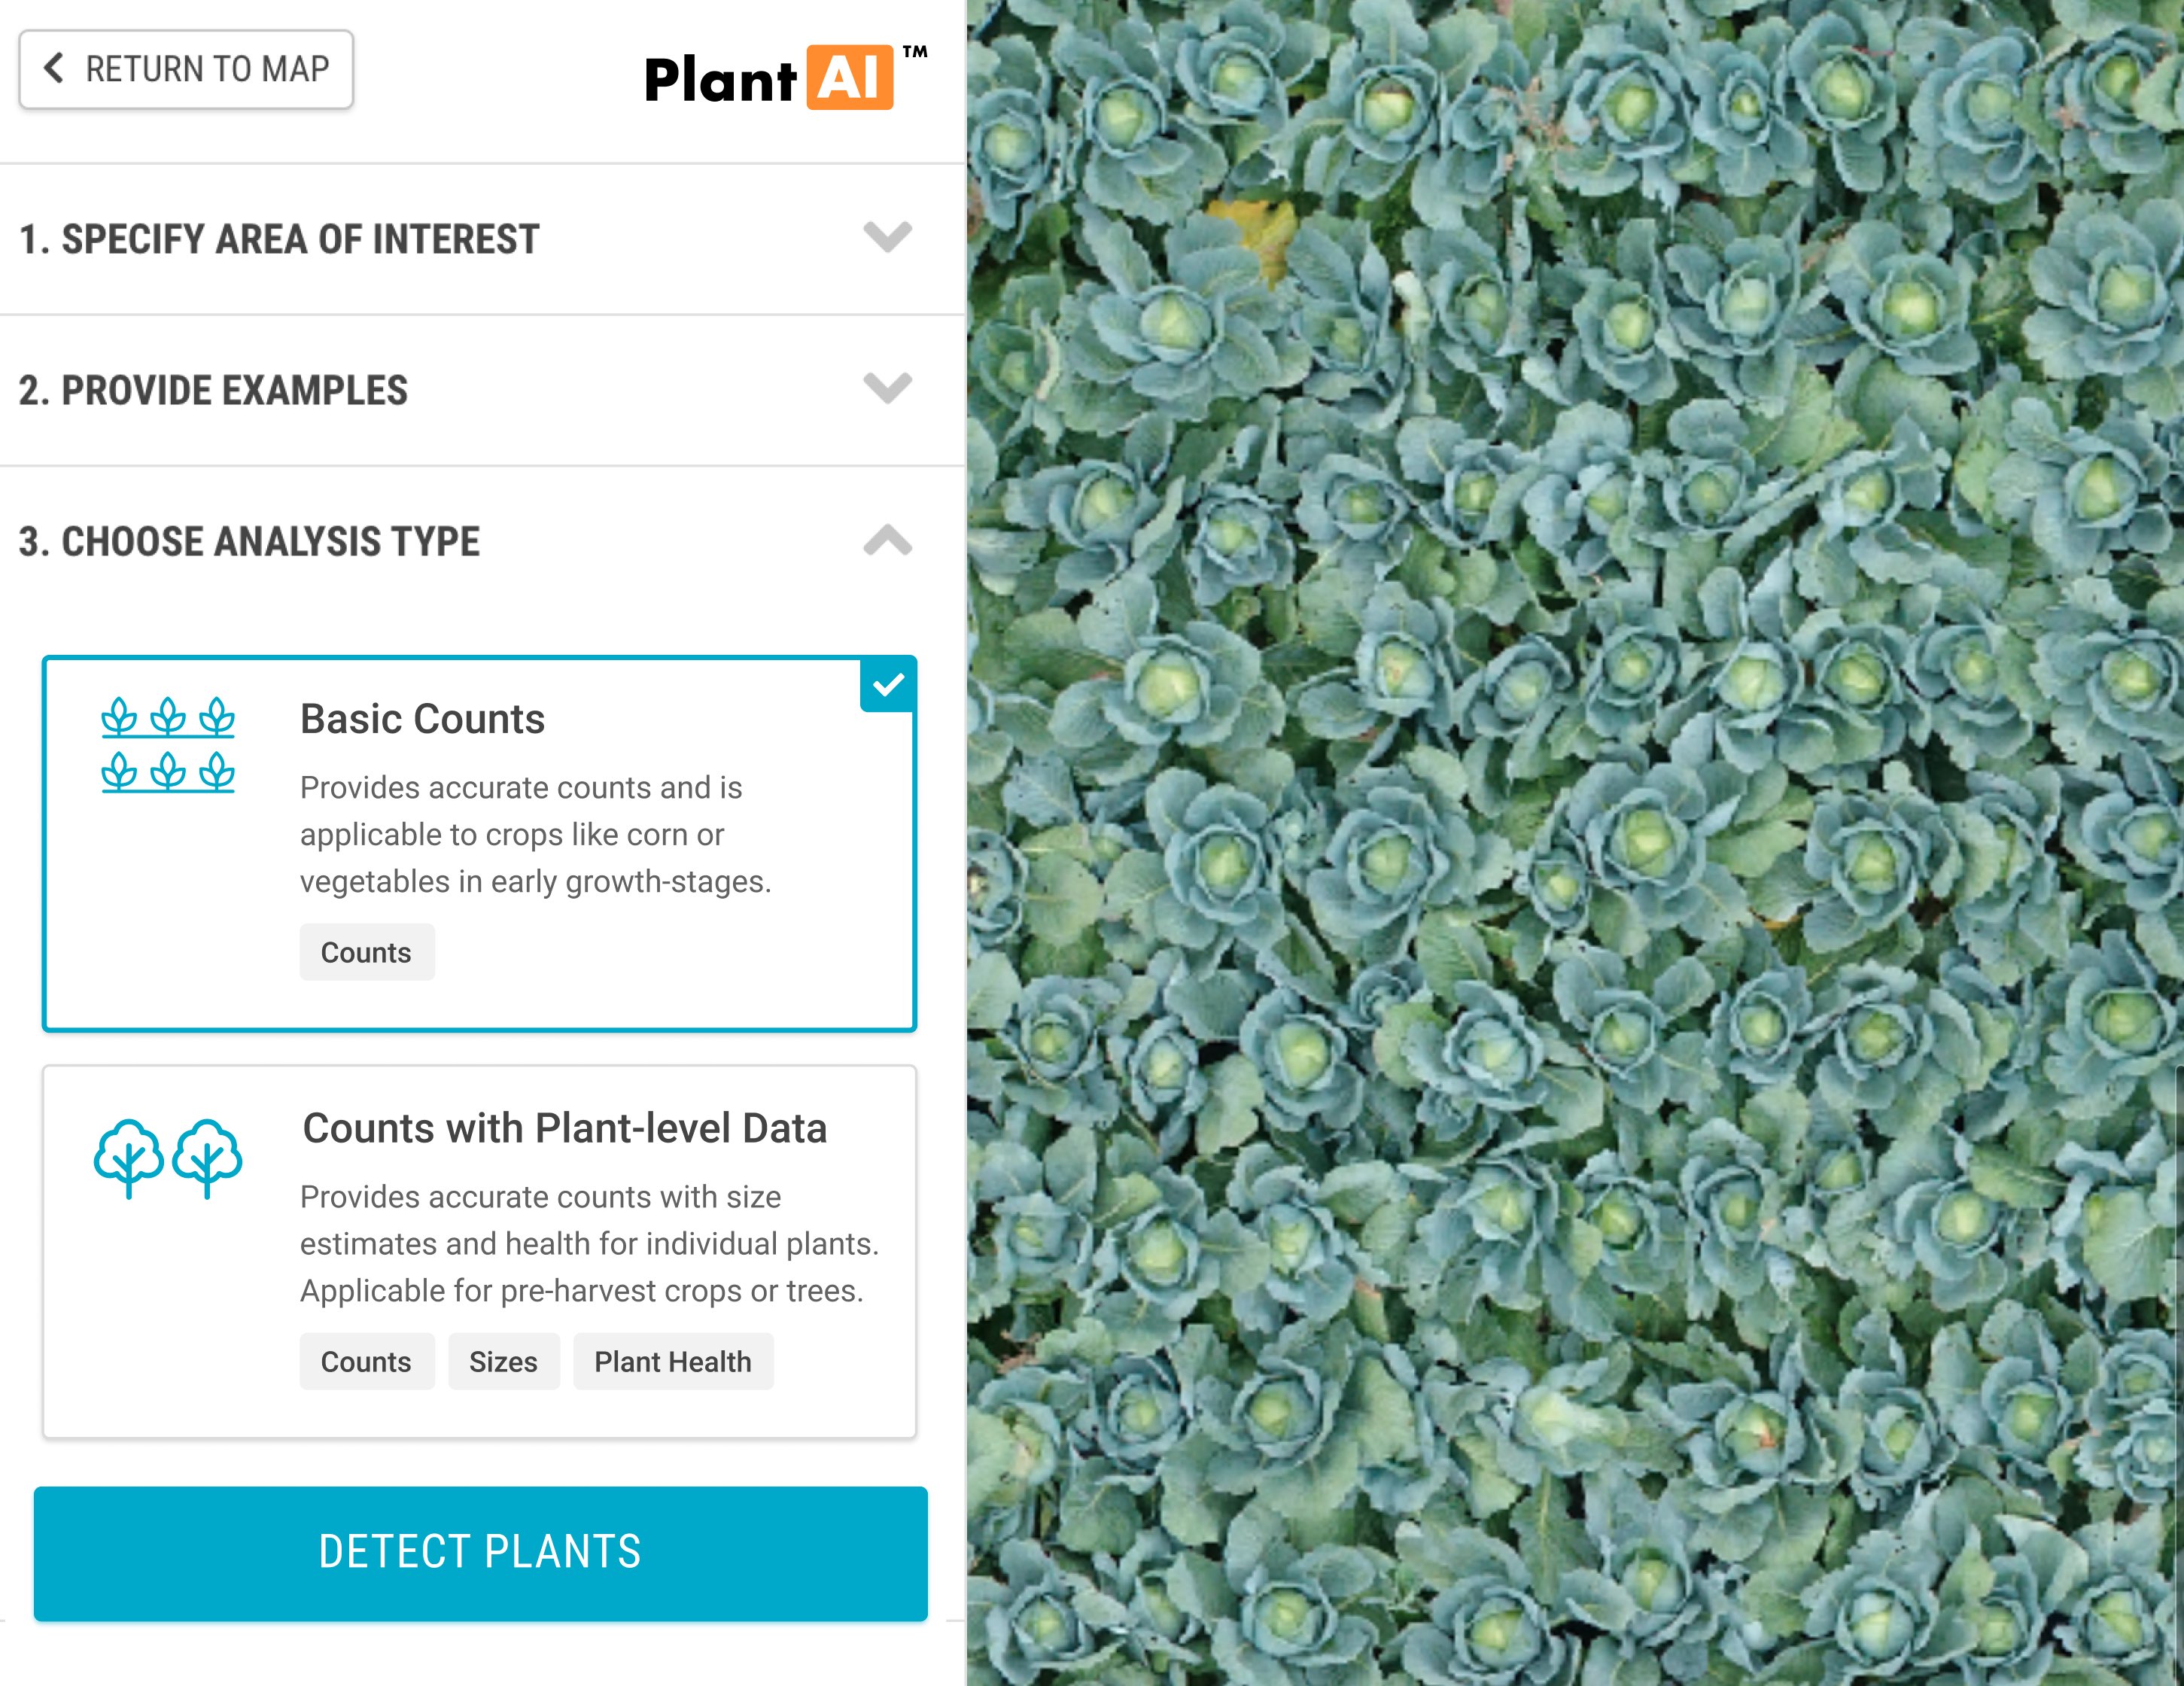Select the Counts tag under Basic Counts
2184x1686 pixels.
click(x=367, y=953)
